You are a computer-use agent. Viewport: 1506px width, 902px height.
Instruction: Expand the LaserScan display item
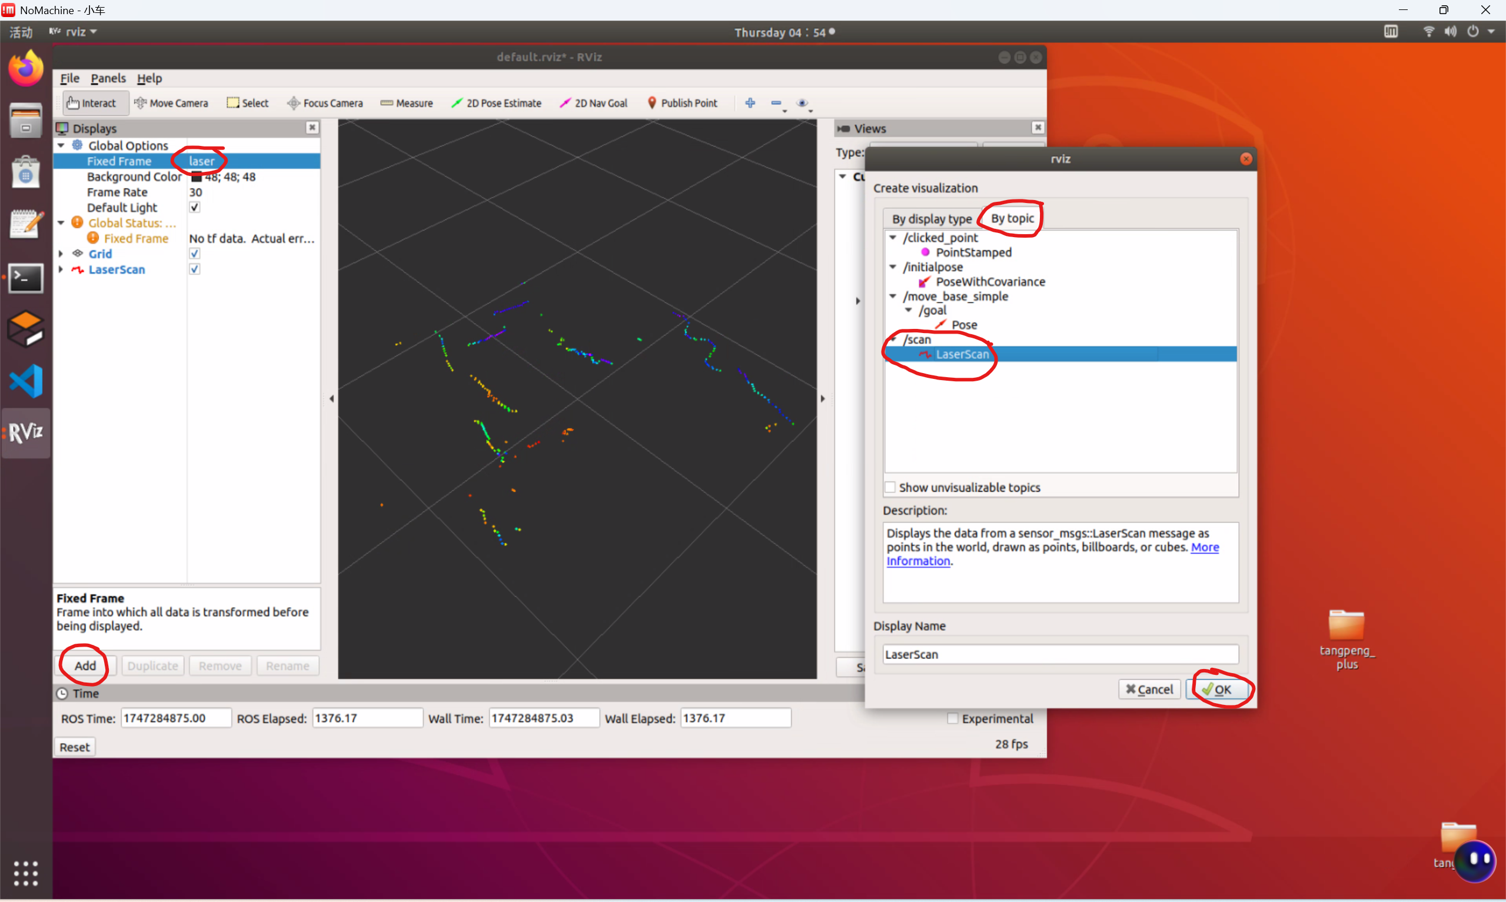(x=61, y=269)
